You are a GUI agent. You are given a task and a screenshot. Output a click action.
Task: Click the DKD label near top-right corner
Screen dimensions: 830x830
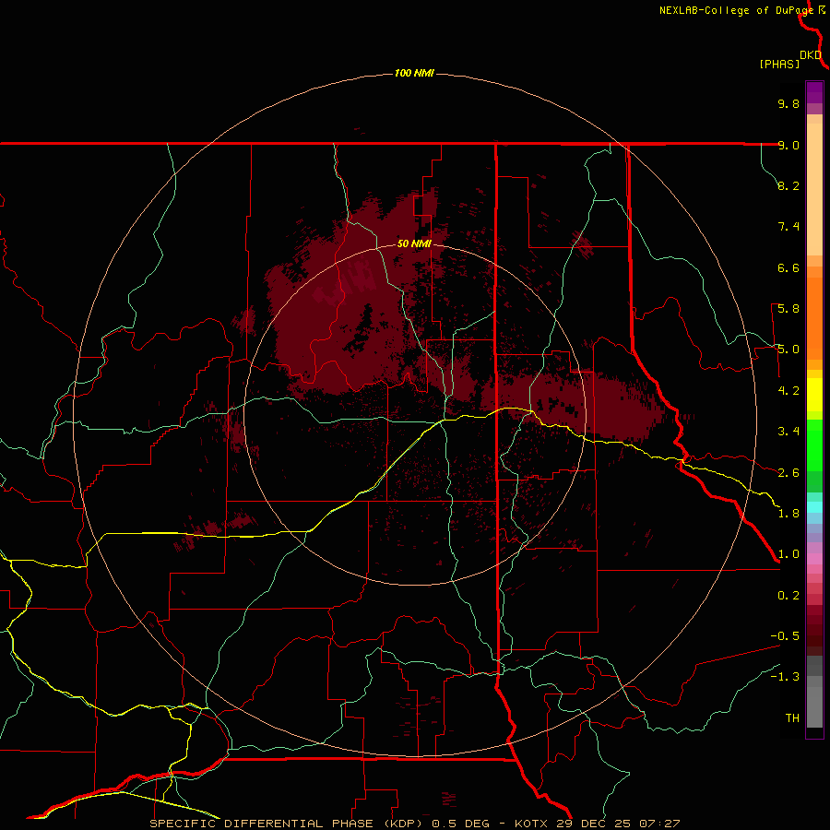(811, 55)
